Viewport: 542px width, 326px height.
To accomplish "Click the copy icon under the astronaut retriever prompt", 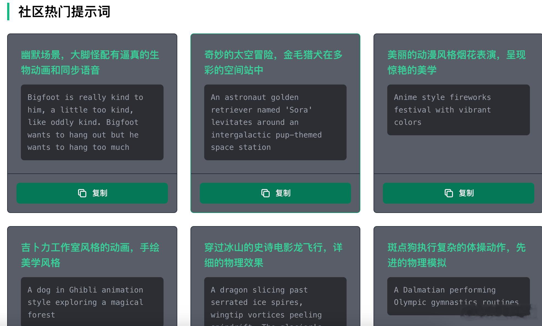I will (265, 193).
